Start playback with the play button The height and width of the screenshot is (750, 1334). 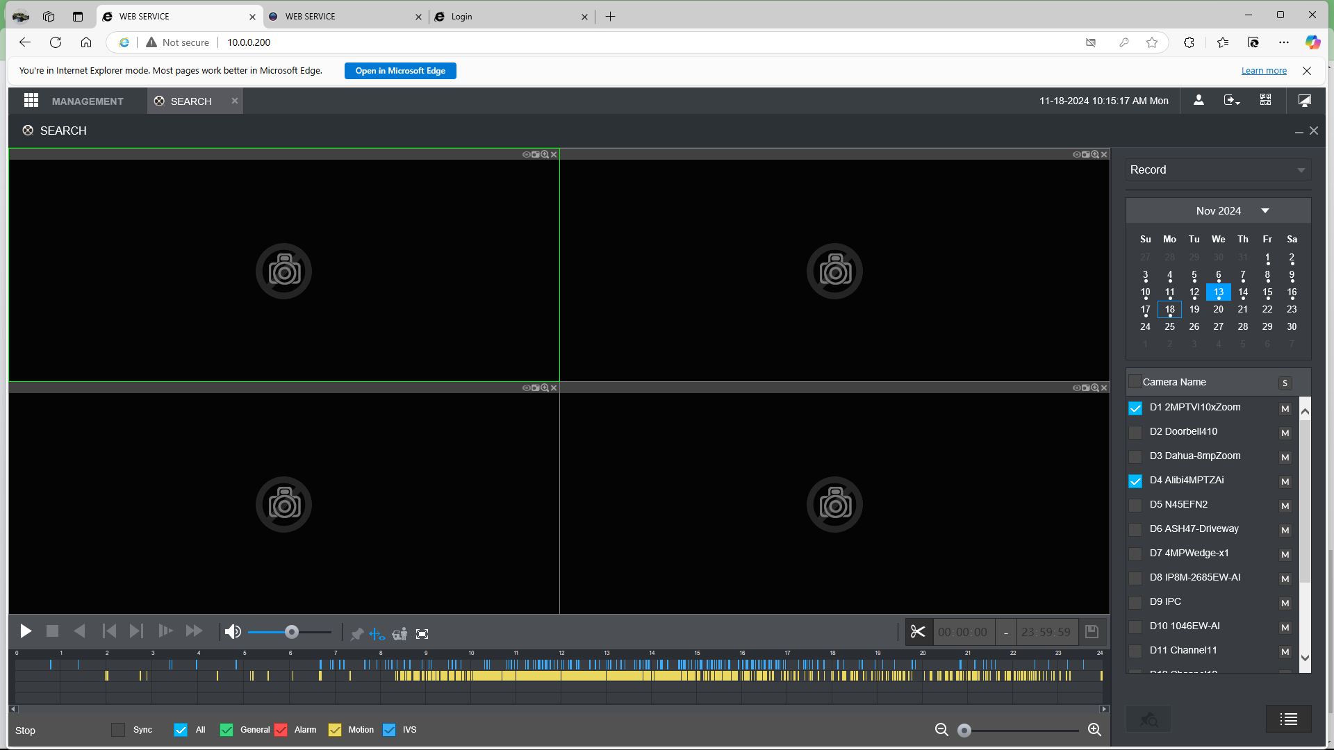pos(26,632)
